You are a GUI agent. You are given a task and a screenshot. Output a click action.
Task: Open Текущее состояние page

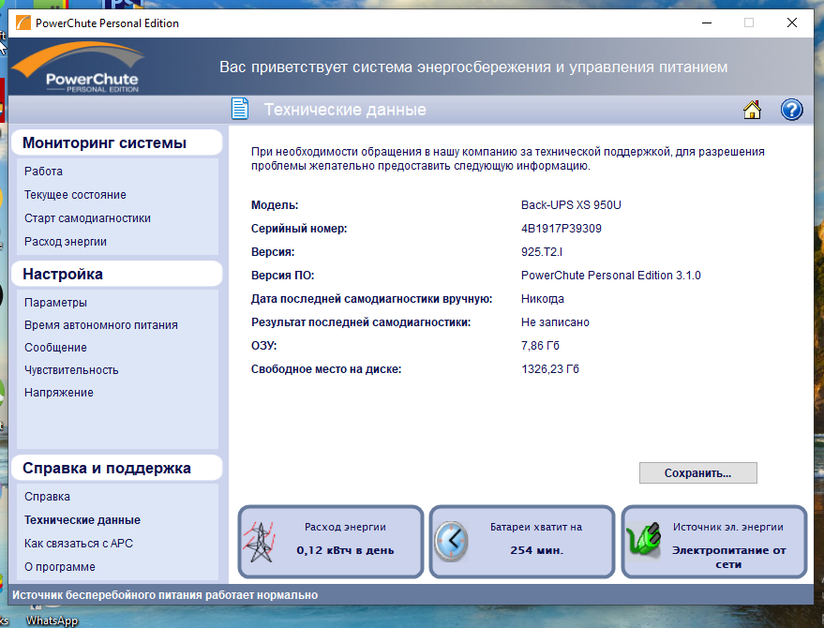pos(75,195)
